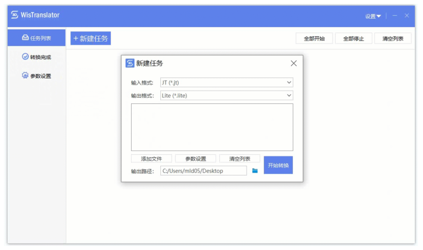Open the 设置 dropdown menu in title bar
This screenshot has height=250, width=423.
pos(373,16)
